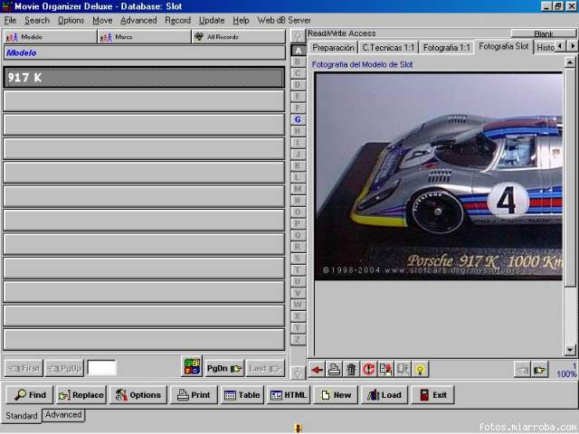This screenshot has width=579, height=434.
Task: Open the Search menu
Action: [x=37, y=20]
